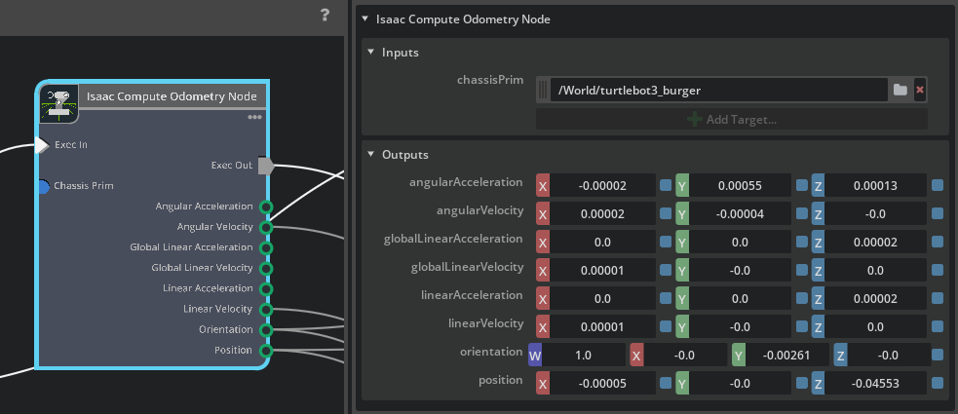Click the Position output port
Viewport: 958px width, 414px height.
pyautogui.click(x=265, y=351)
